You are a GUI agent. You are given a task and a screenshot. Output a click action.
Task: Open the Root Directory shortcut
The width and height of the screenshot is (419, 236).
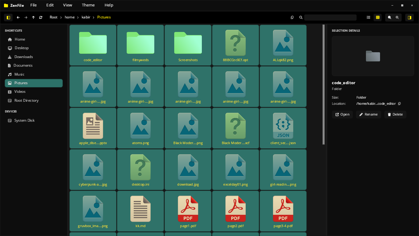point(34,100)
